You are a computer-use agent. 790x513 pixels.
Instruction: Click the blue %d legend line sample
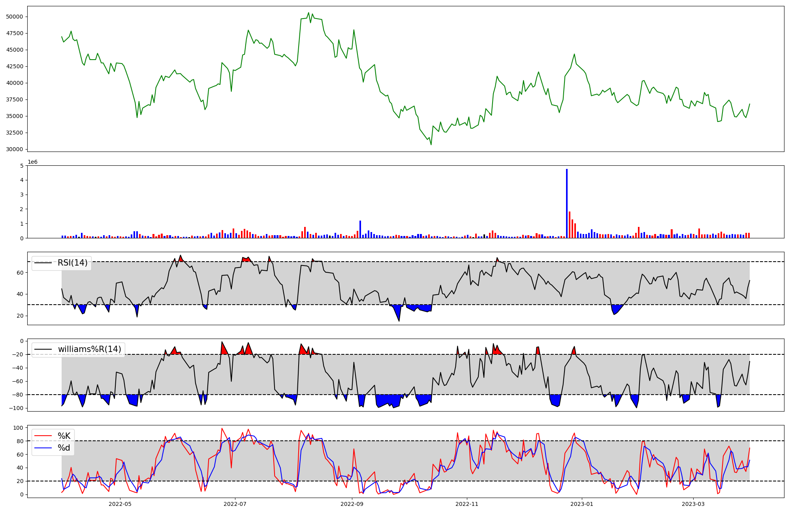tap(43, 448)
